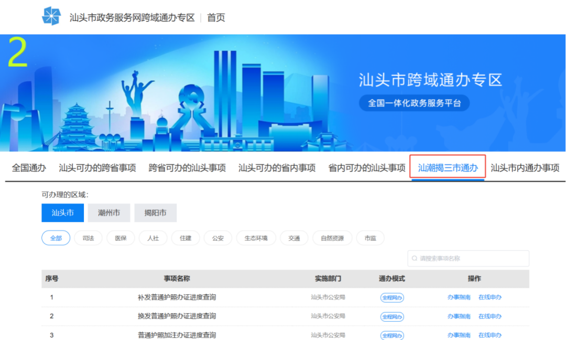Click the 实施部门 column header

tap(328, 279)
